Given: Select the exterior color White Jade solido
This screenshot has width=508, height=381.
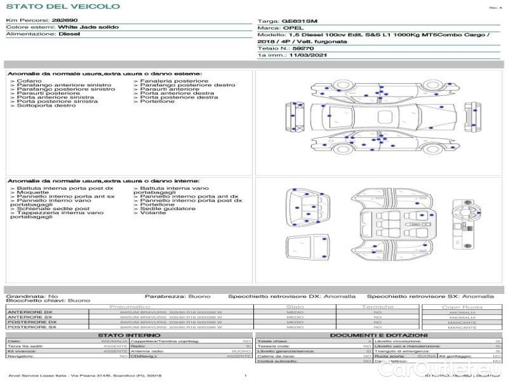Looking at the screenshot, I should (88, 27).
